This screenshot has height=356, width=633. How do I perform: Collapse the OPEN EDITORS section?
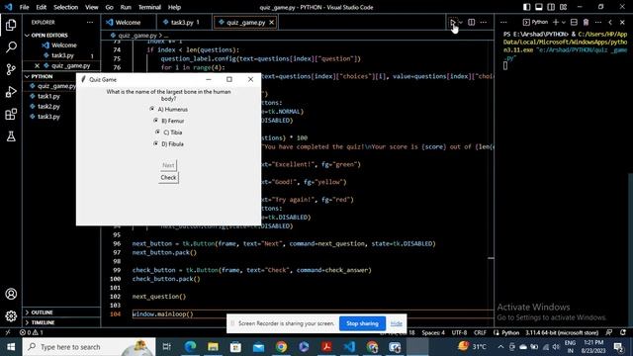pyautogui.click(x=61, y=36)
